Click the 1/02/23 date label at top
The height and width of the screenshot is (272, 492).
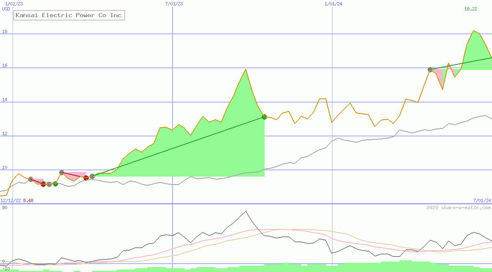[13, 4]
